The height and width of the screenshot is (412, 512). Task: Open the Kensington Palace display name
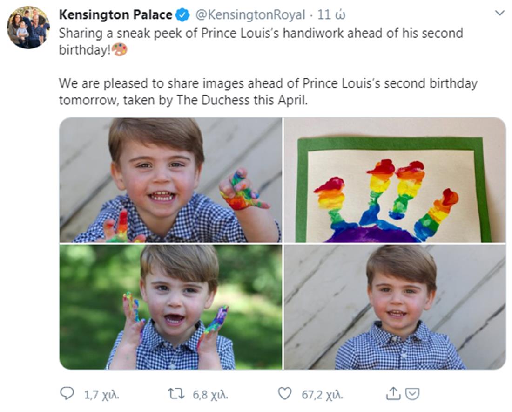115,15
